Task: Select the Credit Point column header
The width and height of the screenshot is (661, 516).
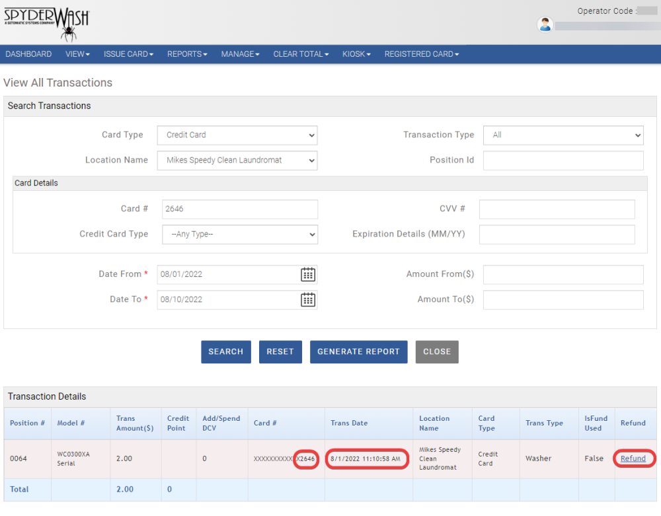Action: tap(178, 424)
